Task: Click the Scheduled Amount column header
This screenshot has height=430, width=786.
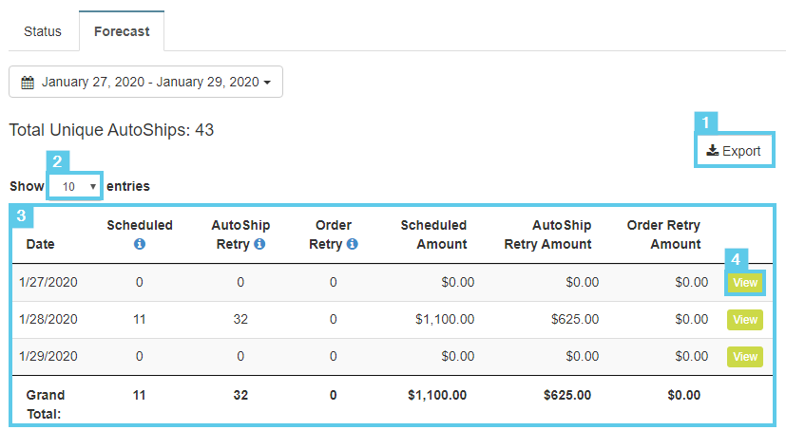Action: pyautogui.click(x=433, y=234)
